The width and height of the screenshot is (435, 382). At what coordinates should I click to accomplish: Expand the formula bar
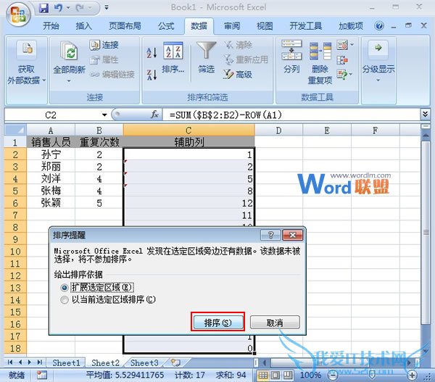(x=425, y=114)
